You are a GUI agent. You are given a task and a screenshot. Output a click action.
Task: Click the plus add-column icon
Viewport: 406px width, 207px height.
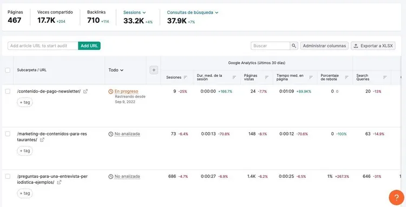pyautogui.click(x=154, y=70)
